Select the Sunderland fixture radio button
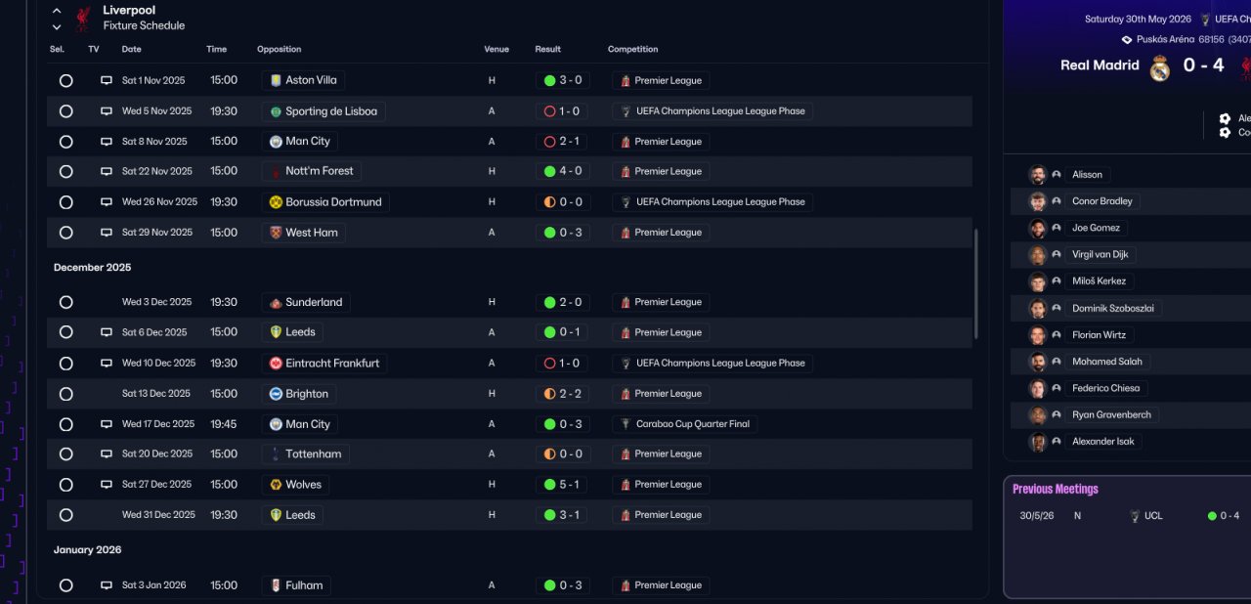1251x604 pixels. (65, 302)
